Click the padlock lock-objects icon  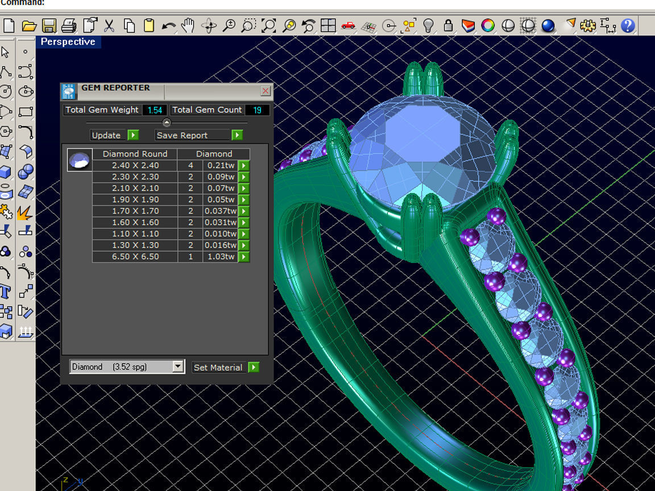[448, 26]
